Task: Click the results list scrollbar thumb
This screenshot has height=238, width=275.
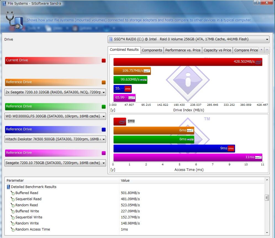Action: click(x=267, y=198)
